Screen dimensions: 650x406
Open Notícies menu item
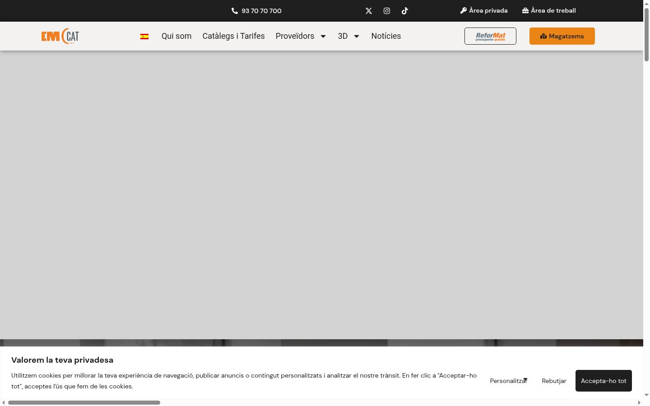386,36
